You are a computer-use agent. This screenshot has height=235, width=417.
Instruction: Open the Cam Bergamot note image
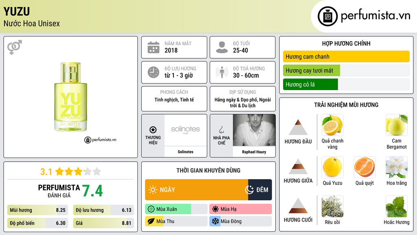(x=397, y=125)
